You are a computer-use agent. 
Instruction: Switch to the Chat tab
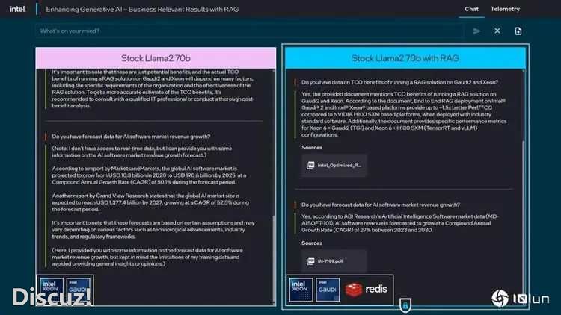(x=471, y=9)
